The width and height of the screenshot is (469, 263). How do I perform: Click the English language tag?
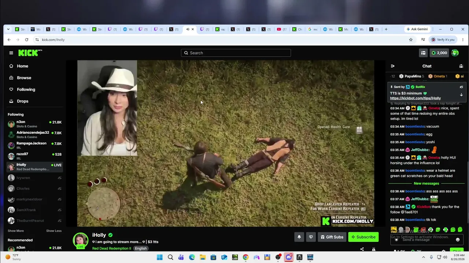(141, 248)
